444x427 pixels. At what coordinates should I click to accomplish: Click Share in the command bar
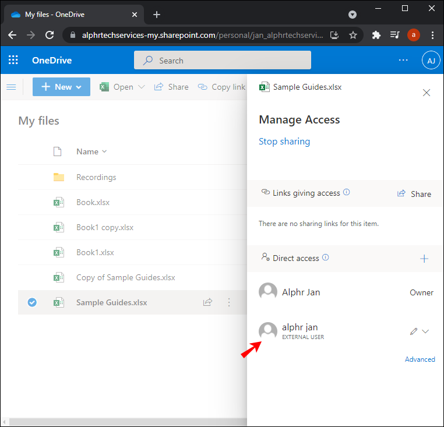click(x=171, y=87)
